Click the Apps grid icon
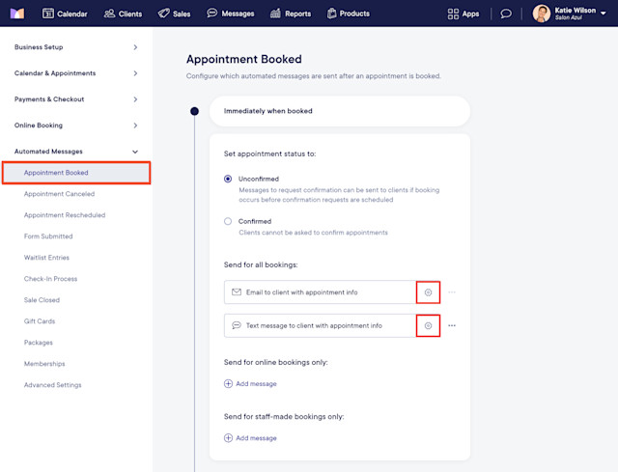The image size is (618, 472). tap(453, 14)
